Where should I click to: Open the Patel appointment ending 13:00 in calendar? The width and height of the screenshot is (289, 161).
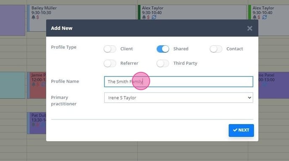(x=273, y=85)
